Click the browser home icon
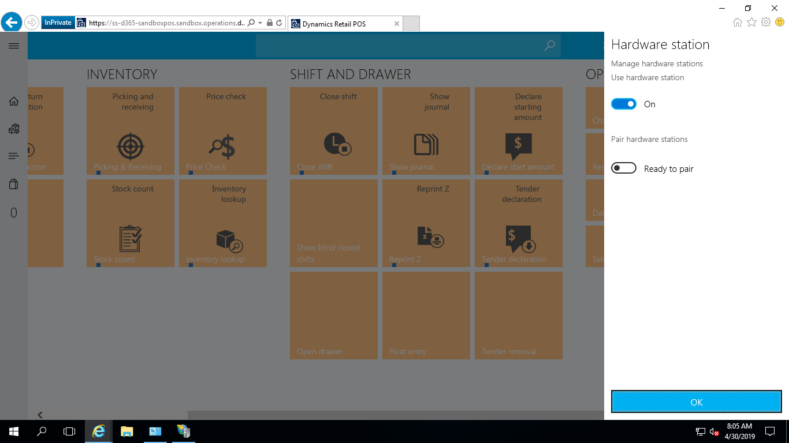The width and height of the screenshot is (789, 443). pos(738,22)
